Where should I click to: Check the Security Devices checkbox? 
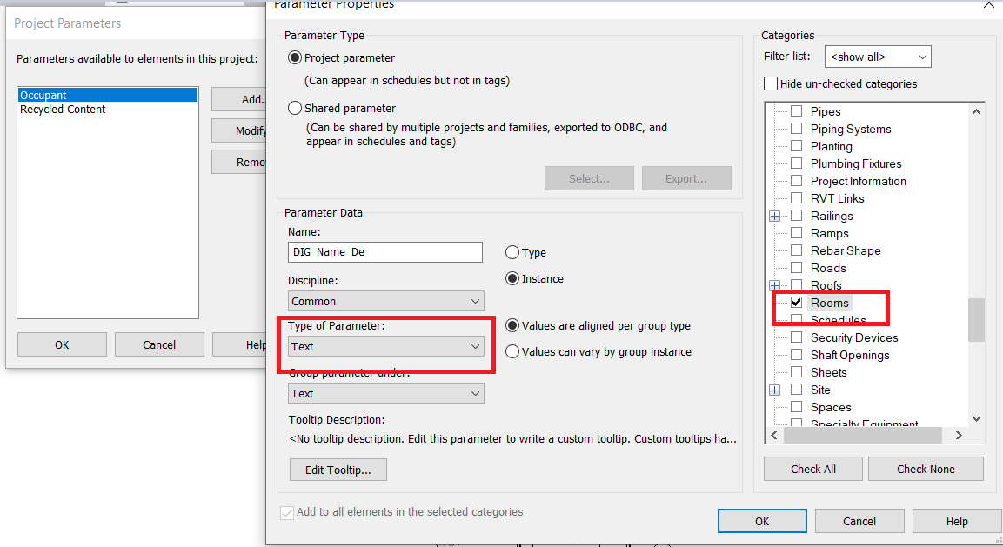796,337
